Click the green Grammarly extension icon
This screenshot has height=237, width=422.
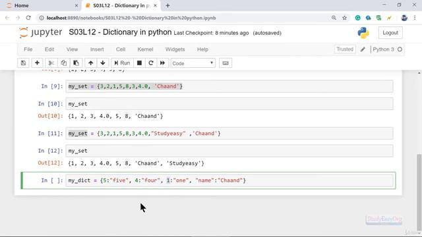pos(357,18)
